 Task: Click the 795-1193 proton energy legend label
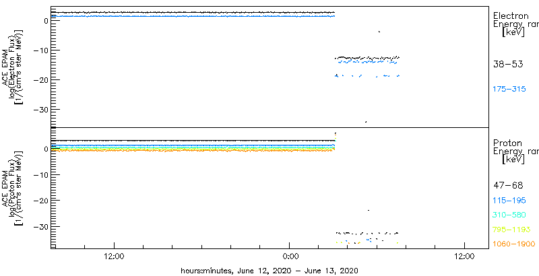click(x=512, y=230)
